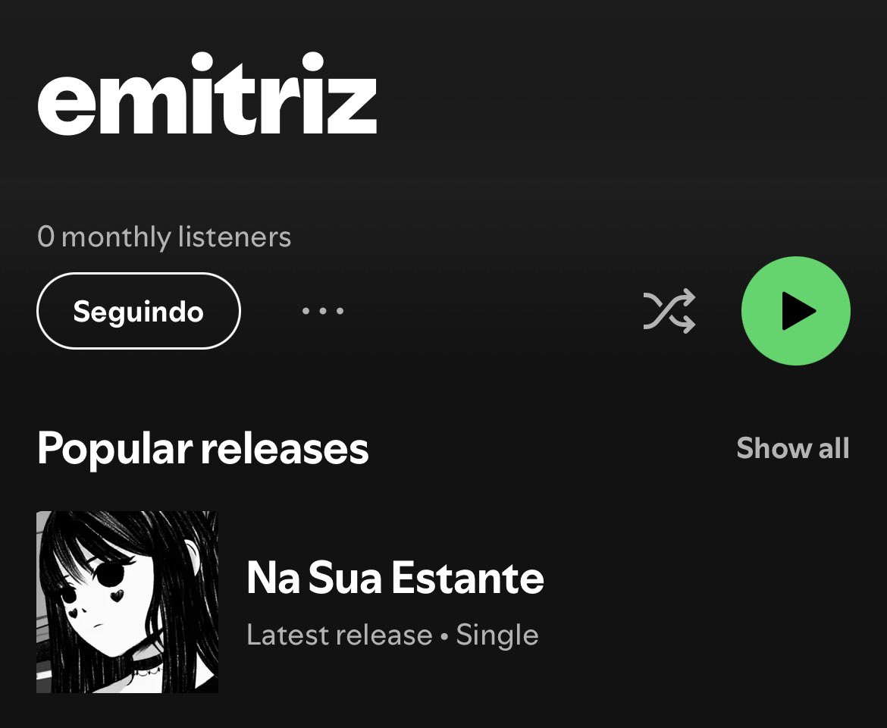Viewport: 887px width, 728px height.
Task: Enable shuffle mode beside the play button
Action: (x=669, y=311)
